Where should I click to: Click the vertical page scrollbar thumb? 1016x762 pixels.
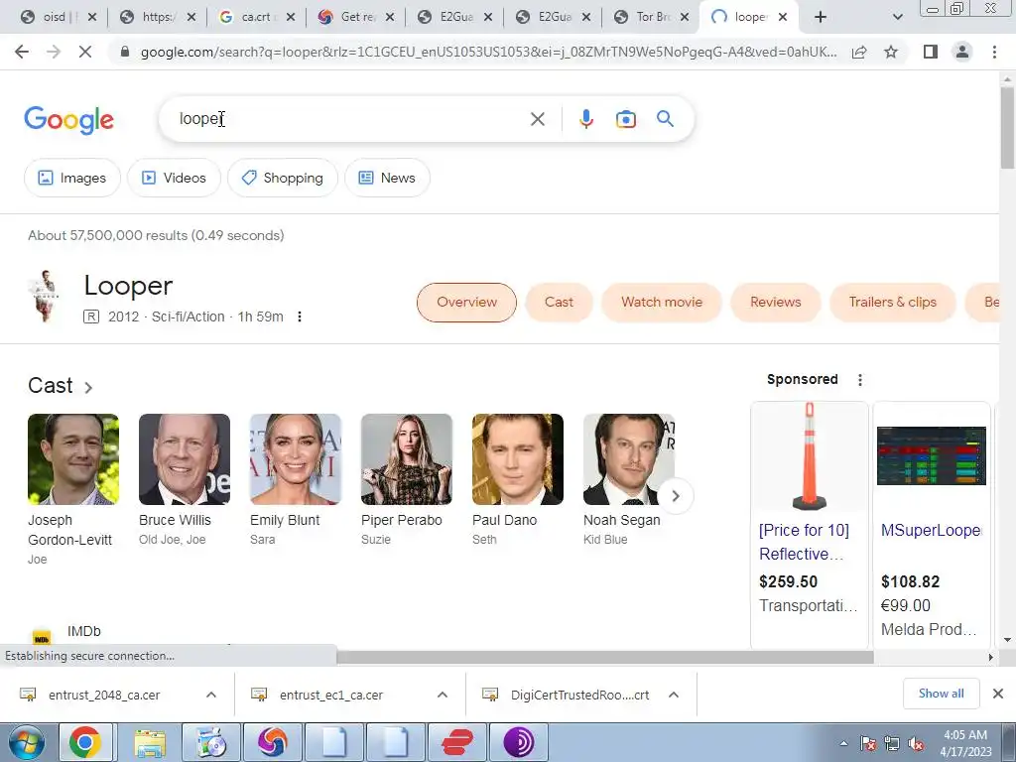(x=1007, y=128)
